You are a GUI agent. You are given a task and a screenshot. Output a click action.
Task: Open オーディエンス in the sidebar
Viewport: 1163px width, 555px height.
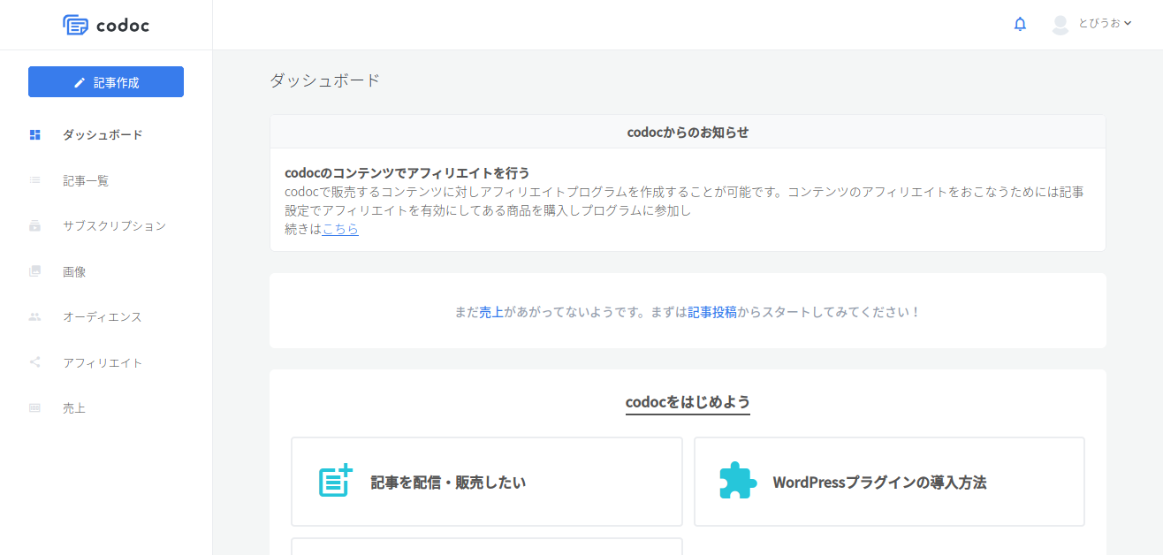(x=103, y=317)
